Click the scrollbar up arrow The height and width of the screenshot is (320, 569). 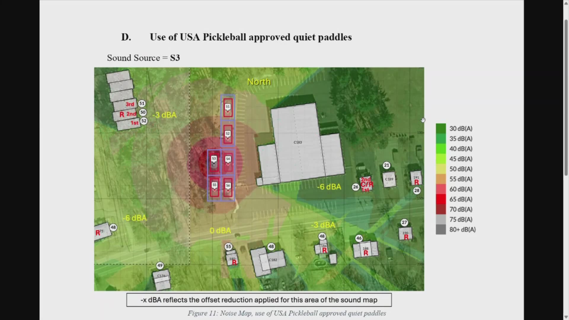(x=566, y=4)
